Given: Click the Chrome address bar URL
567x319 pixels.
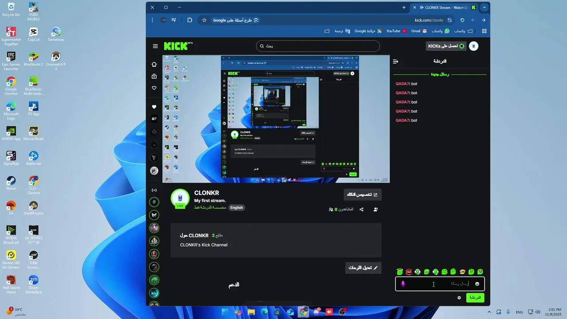Looking at the screenshot, I should coord(429,20).
